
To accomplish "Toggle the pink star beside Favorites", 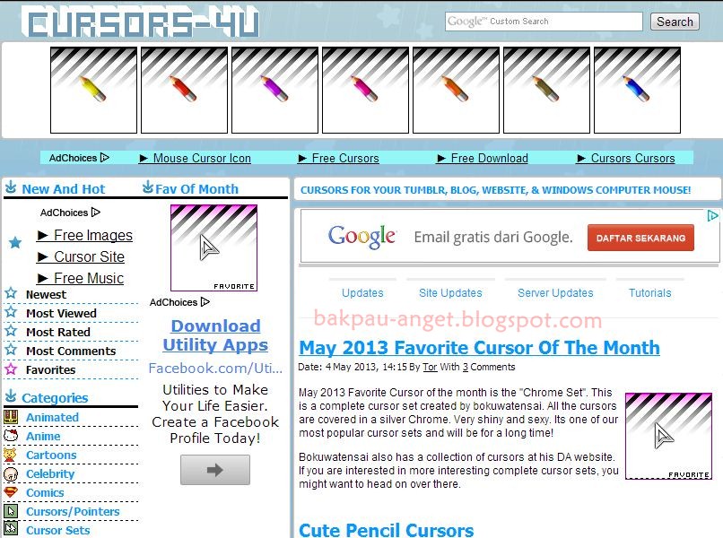I will click(x=13, y=369).
